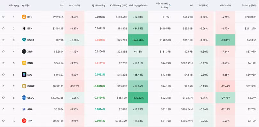Click the USDT OI 24h change +63.85%

(x=225, y=40)
